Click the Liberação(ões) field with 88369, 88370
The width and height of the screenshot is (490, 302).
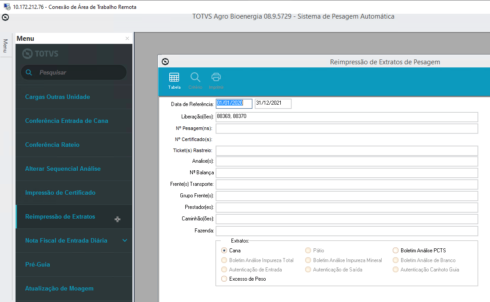pyautogui.click(x=347, y=117)
